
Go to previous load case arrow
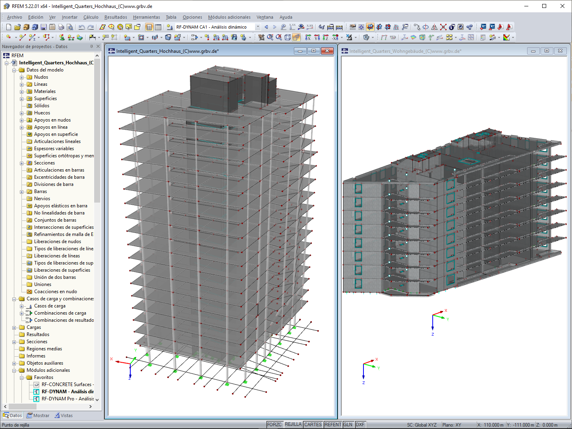click(266, 27)
